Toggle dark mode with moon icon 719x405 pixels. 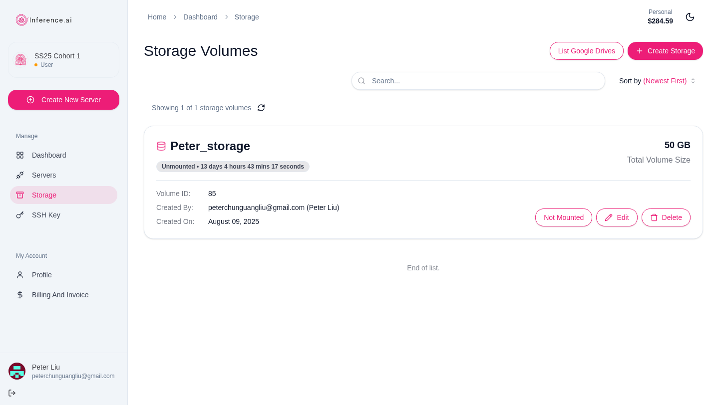pyautogui.click(x=690, y=17)
